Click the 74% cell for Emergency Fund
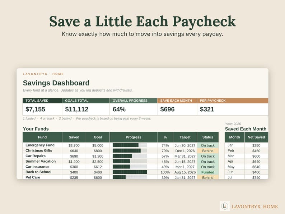 pyautogui.click(x=165, y=145)
